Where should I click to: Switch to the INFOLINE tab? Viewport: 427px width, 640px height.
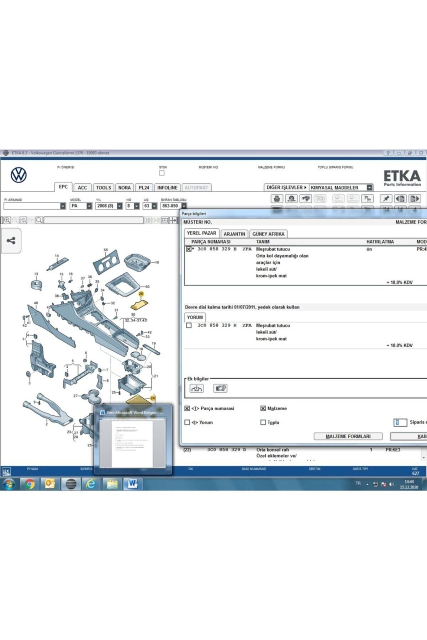(167, 188)
